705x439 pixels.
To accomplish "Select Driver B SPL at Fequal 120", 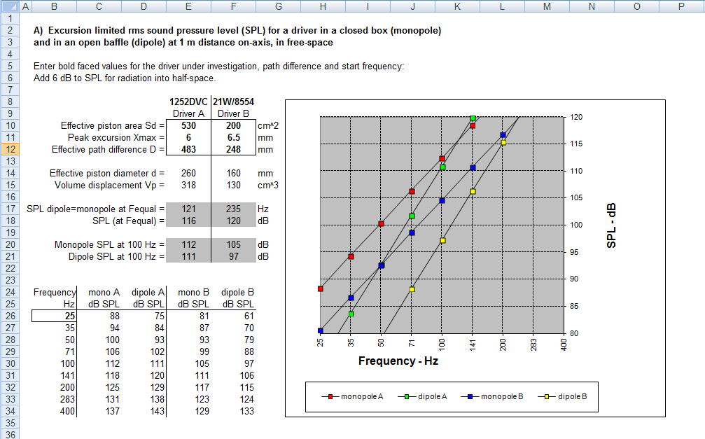I will 233,221.
